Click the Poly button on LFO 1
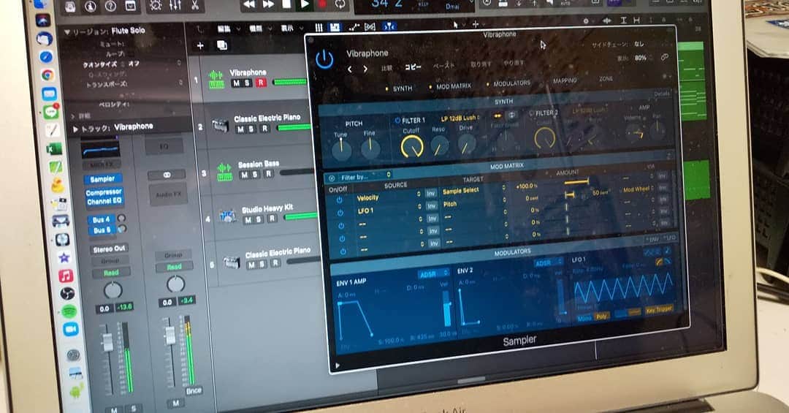Viewport: 789px width, 413px height. point(601,317)
